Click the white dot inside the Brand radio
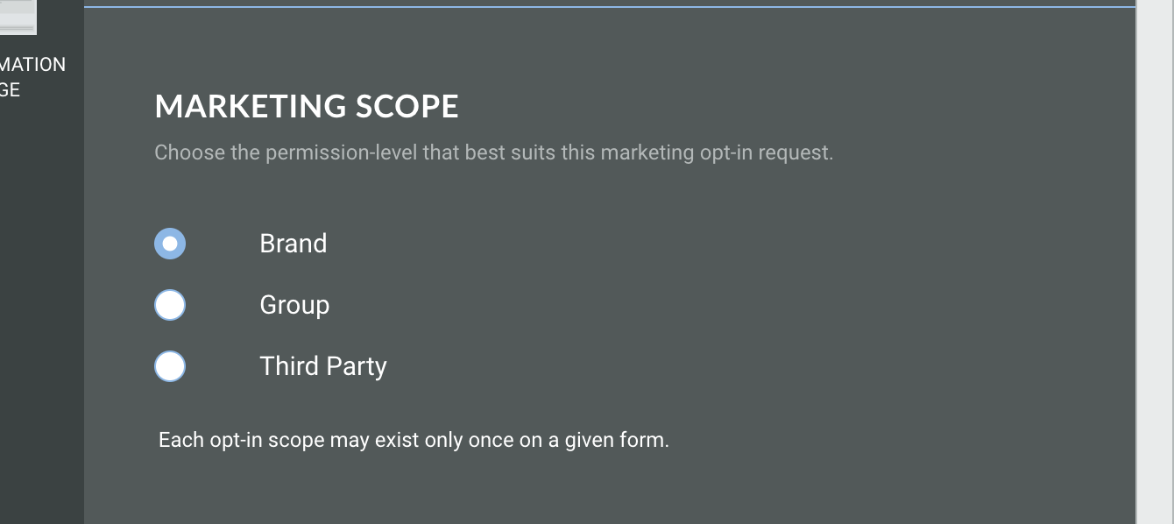1174x524 pixels. tap(170, 244)
